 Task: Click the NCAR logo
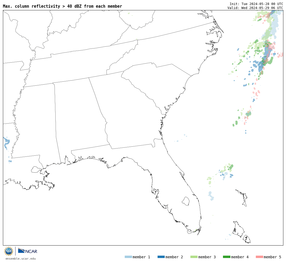pos(28,251)
